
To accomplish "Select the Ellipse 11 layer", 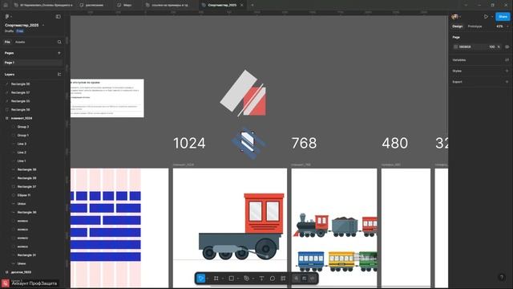I will point(24,195).
